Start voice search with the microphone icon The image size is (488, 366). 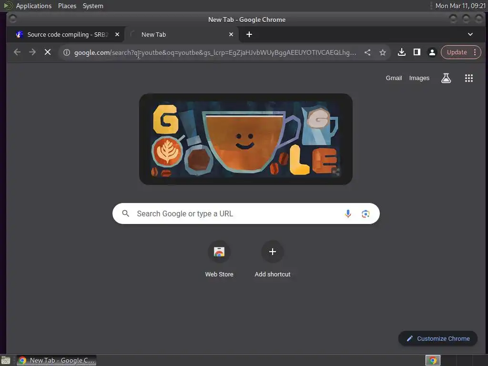coord(348,213)
